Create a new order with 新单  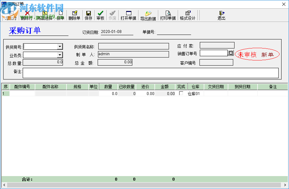[61, 15]
